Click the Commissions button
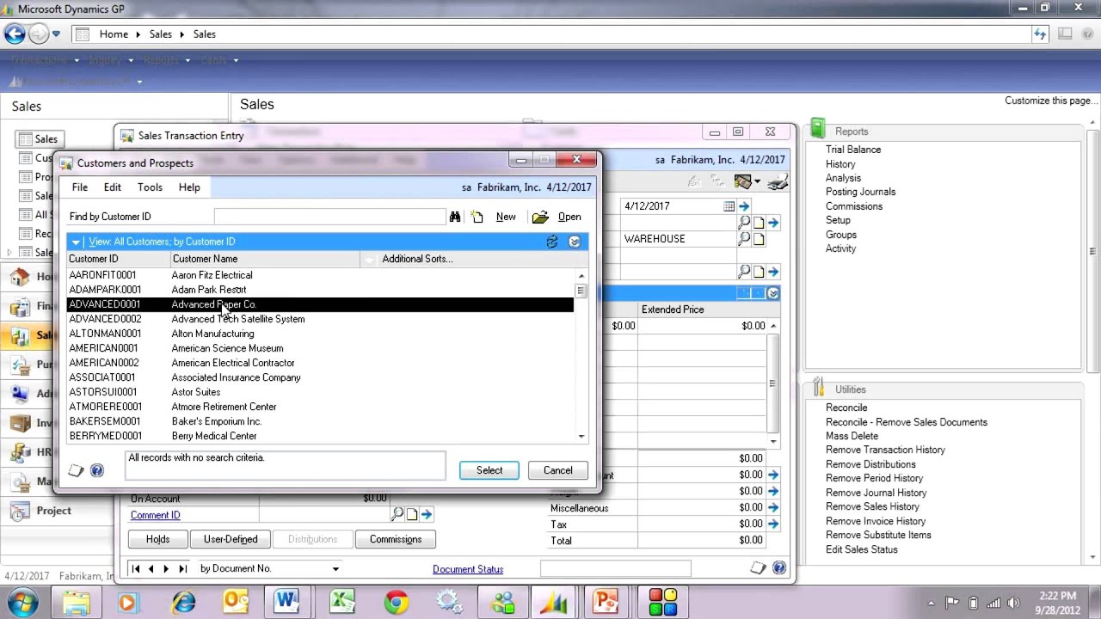This screenshot has width=1101, height=619. click(396, 540)
